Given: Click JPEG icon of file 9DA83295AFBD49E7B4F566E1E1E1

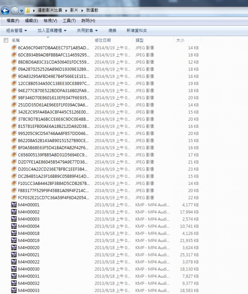Looking at the screenshot, I should (14, 76).
